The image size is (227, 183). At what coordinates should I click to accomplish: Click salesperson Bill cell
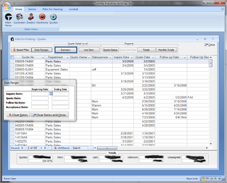(102, 86)
